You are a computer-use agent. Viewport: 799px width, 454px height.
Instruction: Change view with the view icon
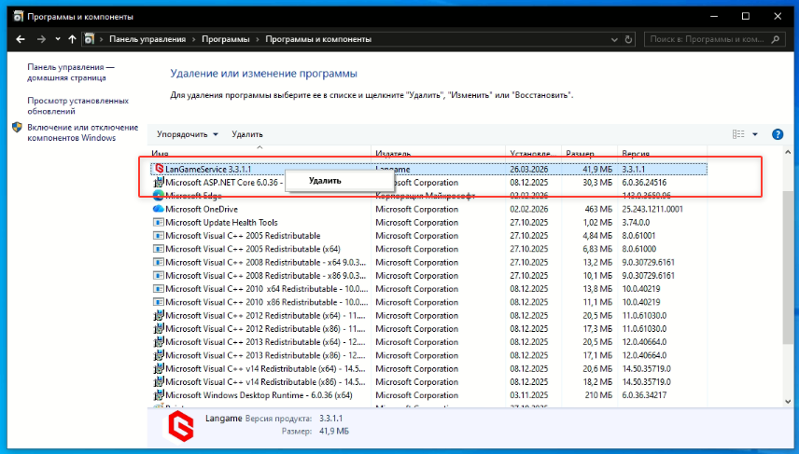(738, 134)
